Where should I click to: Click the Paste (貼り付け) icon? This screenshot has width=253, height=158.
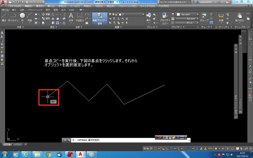tap(239, 17)
